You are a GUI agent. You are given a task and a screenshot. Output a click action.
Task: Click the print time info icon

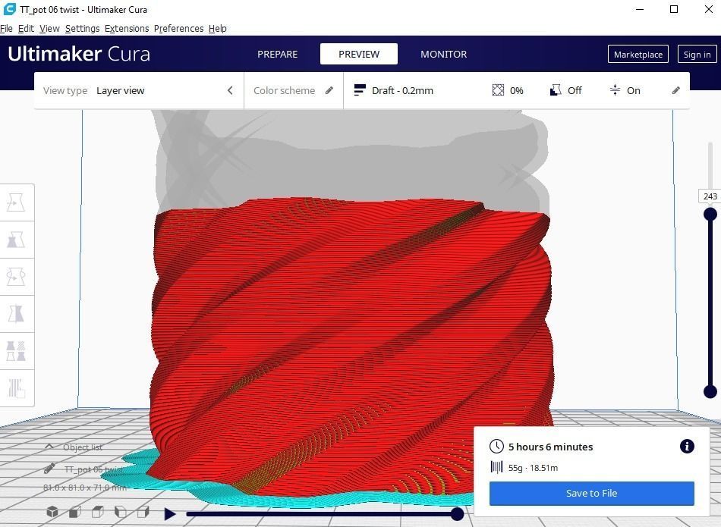(687, 446)
